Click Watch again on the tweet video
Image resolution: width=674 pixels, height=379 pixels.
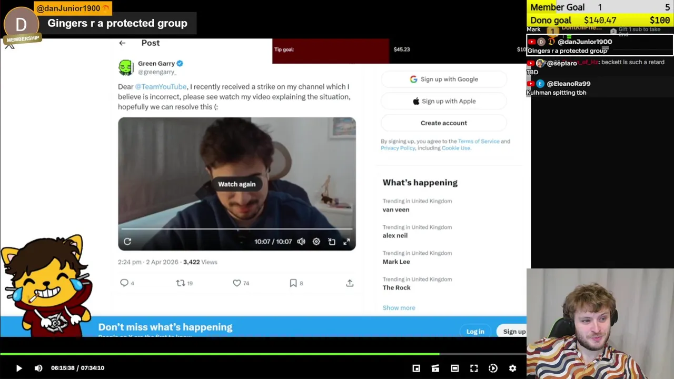pos(236,184)
